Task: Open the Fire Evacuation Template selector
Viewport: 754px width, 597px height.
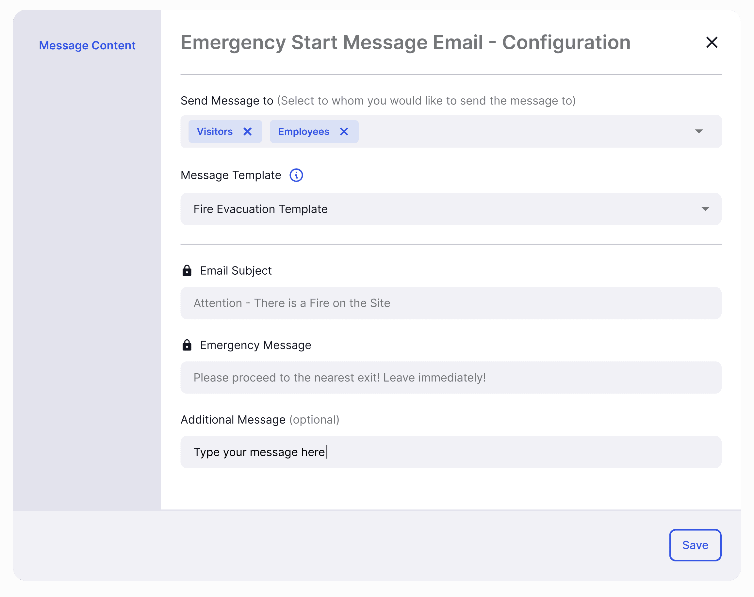Action: 450,209
